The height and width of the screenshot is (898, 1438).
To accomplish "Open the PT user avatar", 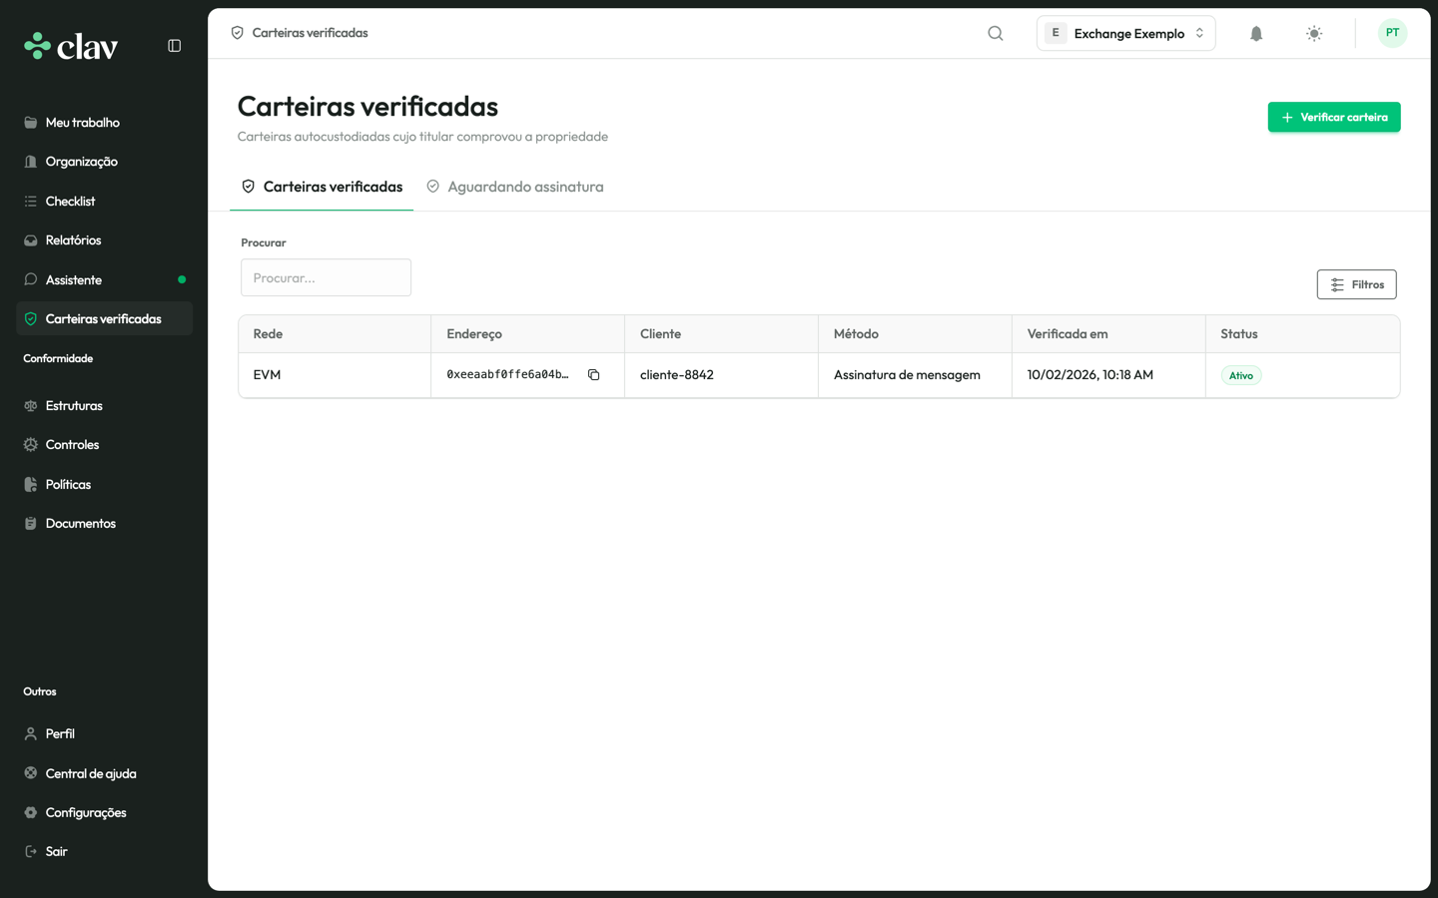I will (1392, 33).
